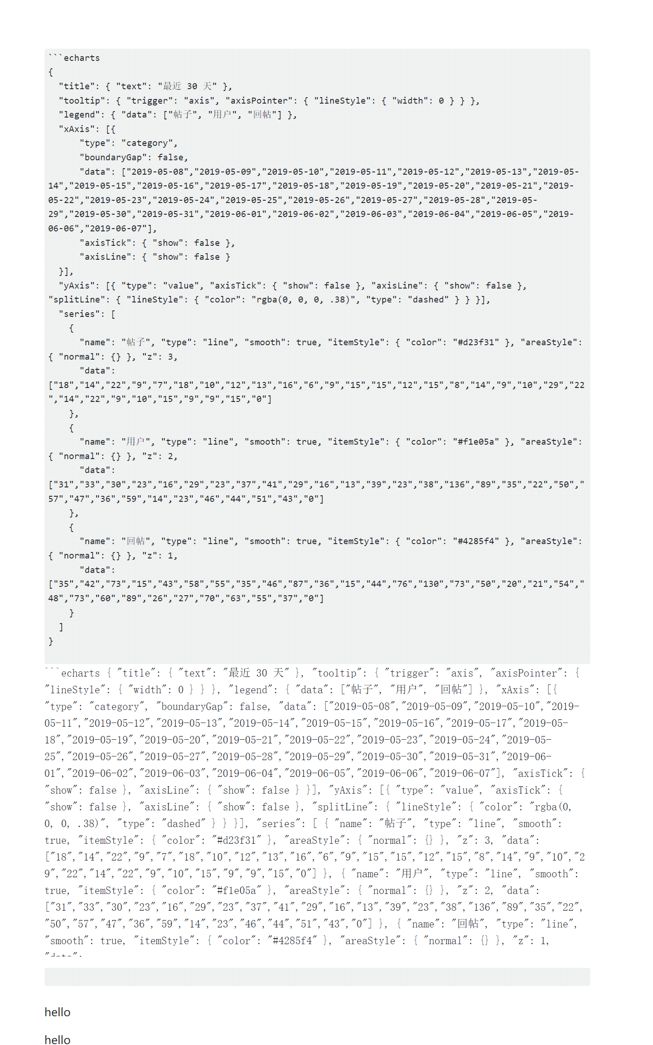Click the #f1e05a color value in the code block
This screenshot has height=1045, width=653.
pyautogui.click(x=476, y=441)
